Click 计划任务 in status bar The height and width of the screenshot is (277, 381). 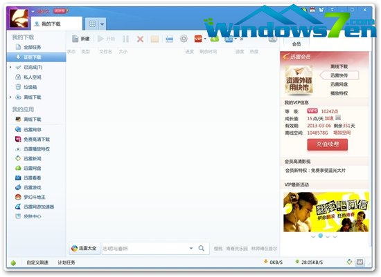(67, 262)
